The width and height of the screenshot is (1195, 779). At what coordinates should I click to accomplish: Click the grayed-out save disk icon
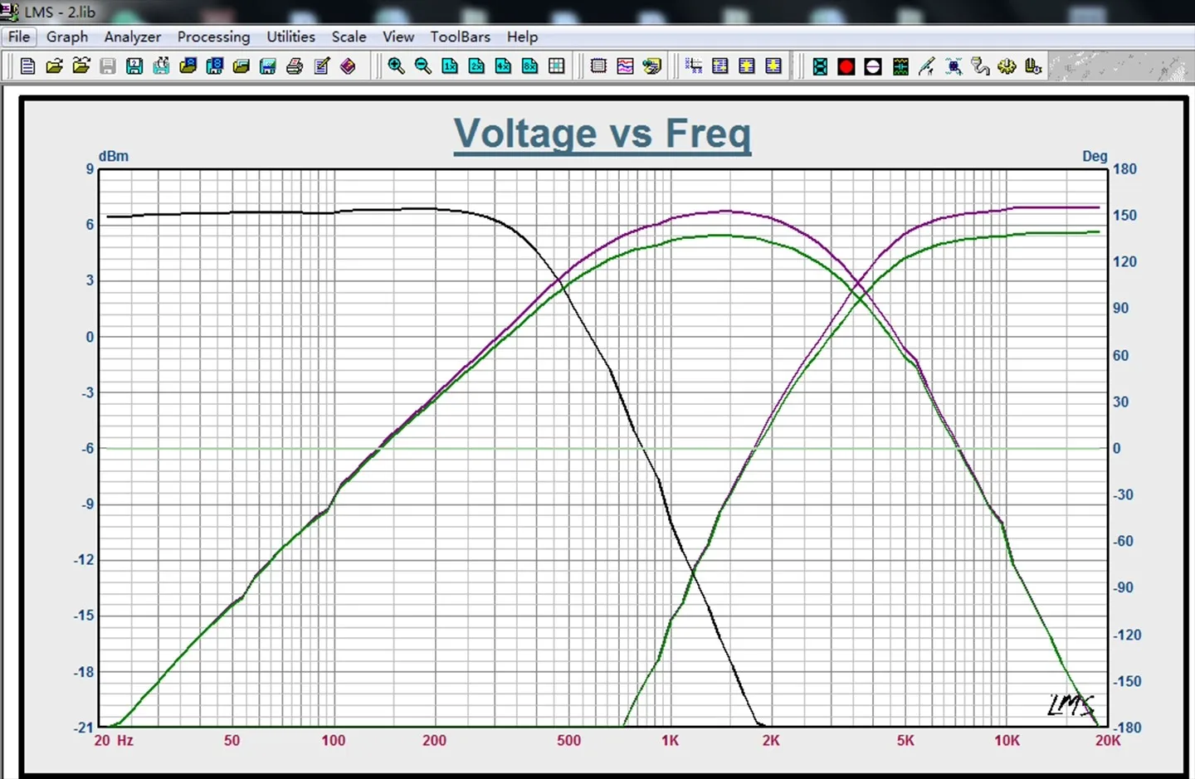(108, 66)
